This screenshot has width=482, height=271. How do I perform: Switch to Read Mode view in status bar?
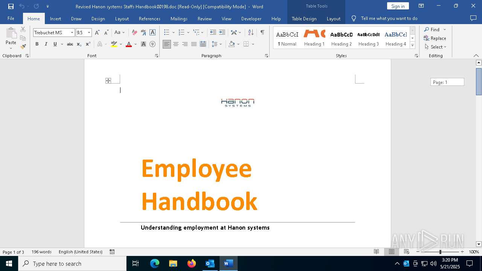pos(376,252)
